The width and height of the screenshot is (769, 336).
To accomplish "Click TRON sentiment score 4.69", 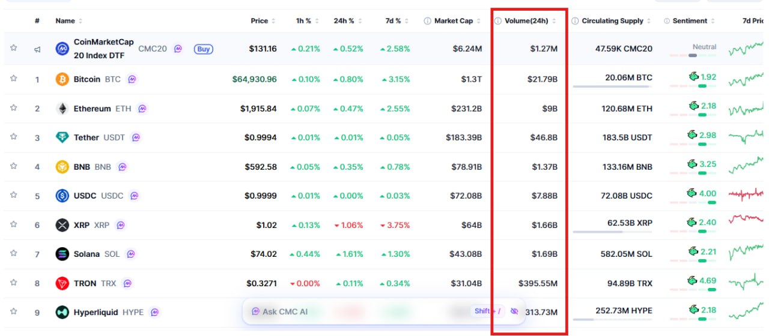I will tap(708, 280).
